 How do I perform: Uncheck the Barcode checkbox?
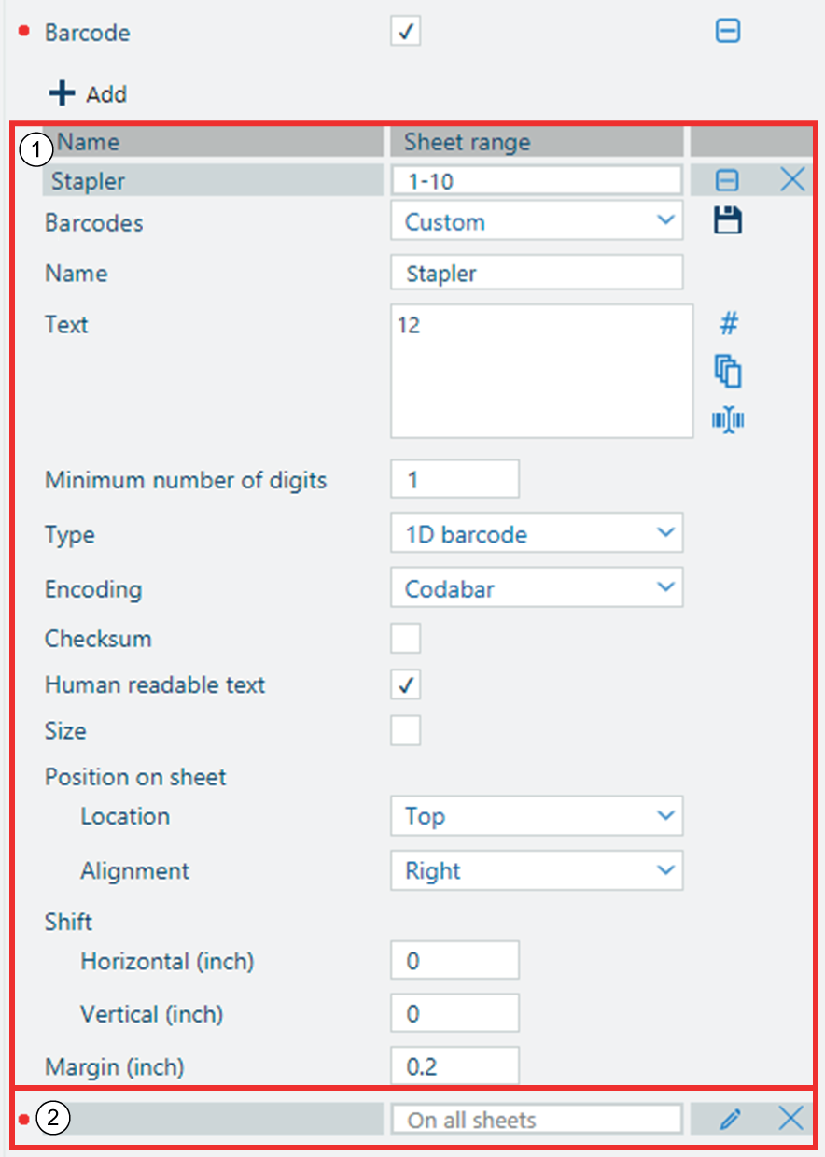pyautogui.click(x=406, y=32)
